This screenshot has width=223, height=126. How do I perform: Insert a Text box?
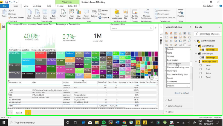click(x=103, y=10)
